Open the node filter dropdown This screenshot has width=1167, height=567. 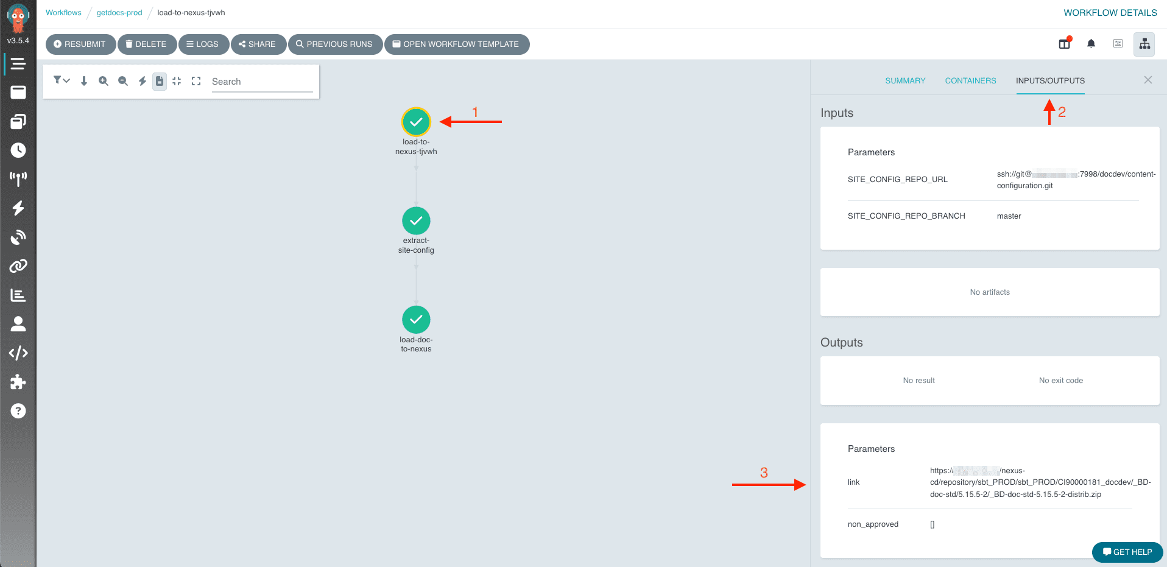(61, 81)
